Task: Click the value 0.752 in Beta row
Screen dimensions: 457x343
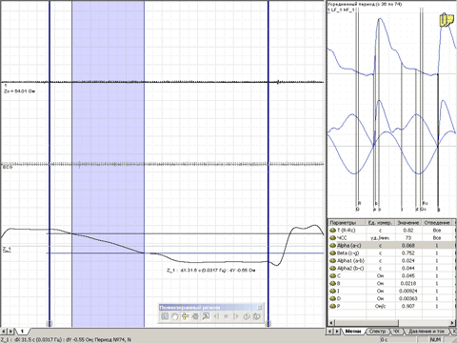Action: (408, 252)
